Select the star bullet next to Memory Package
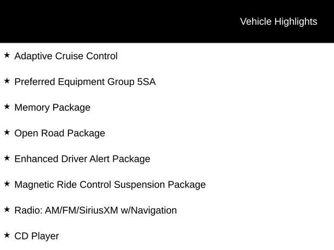Viewport: 334px width, 250px height. 7,106
